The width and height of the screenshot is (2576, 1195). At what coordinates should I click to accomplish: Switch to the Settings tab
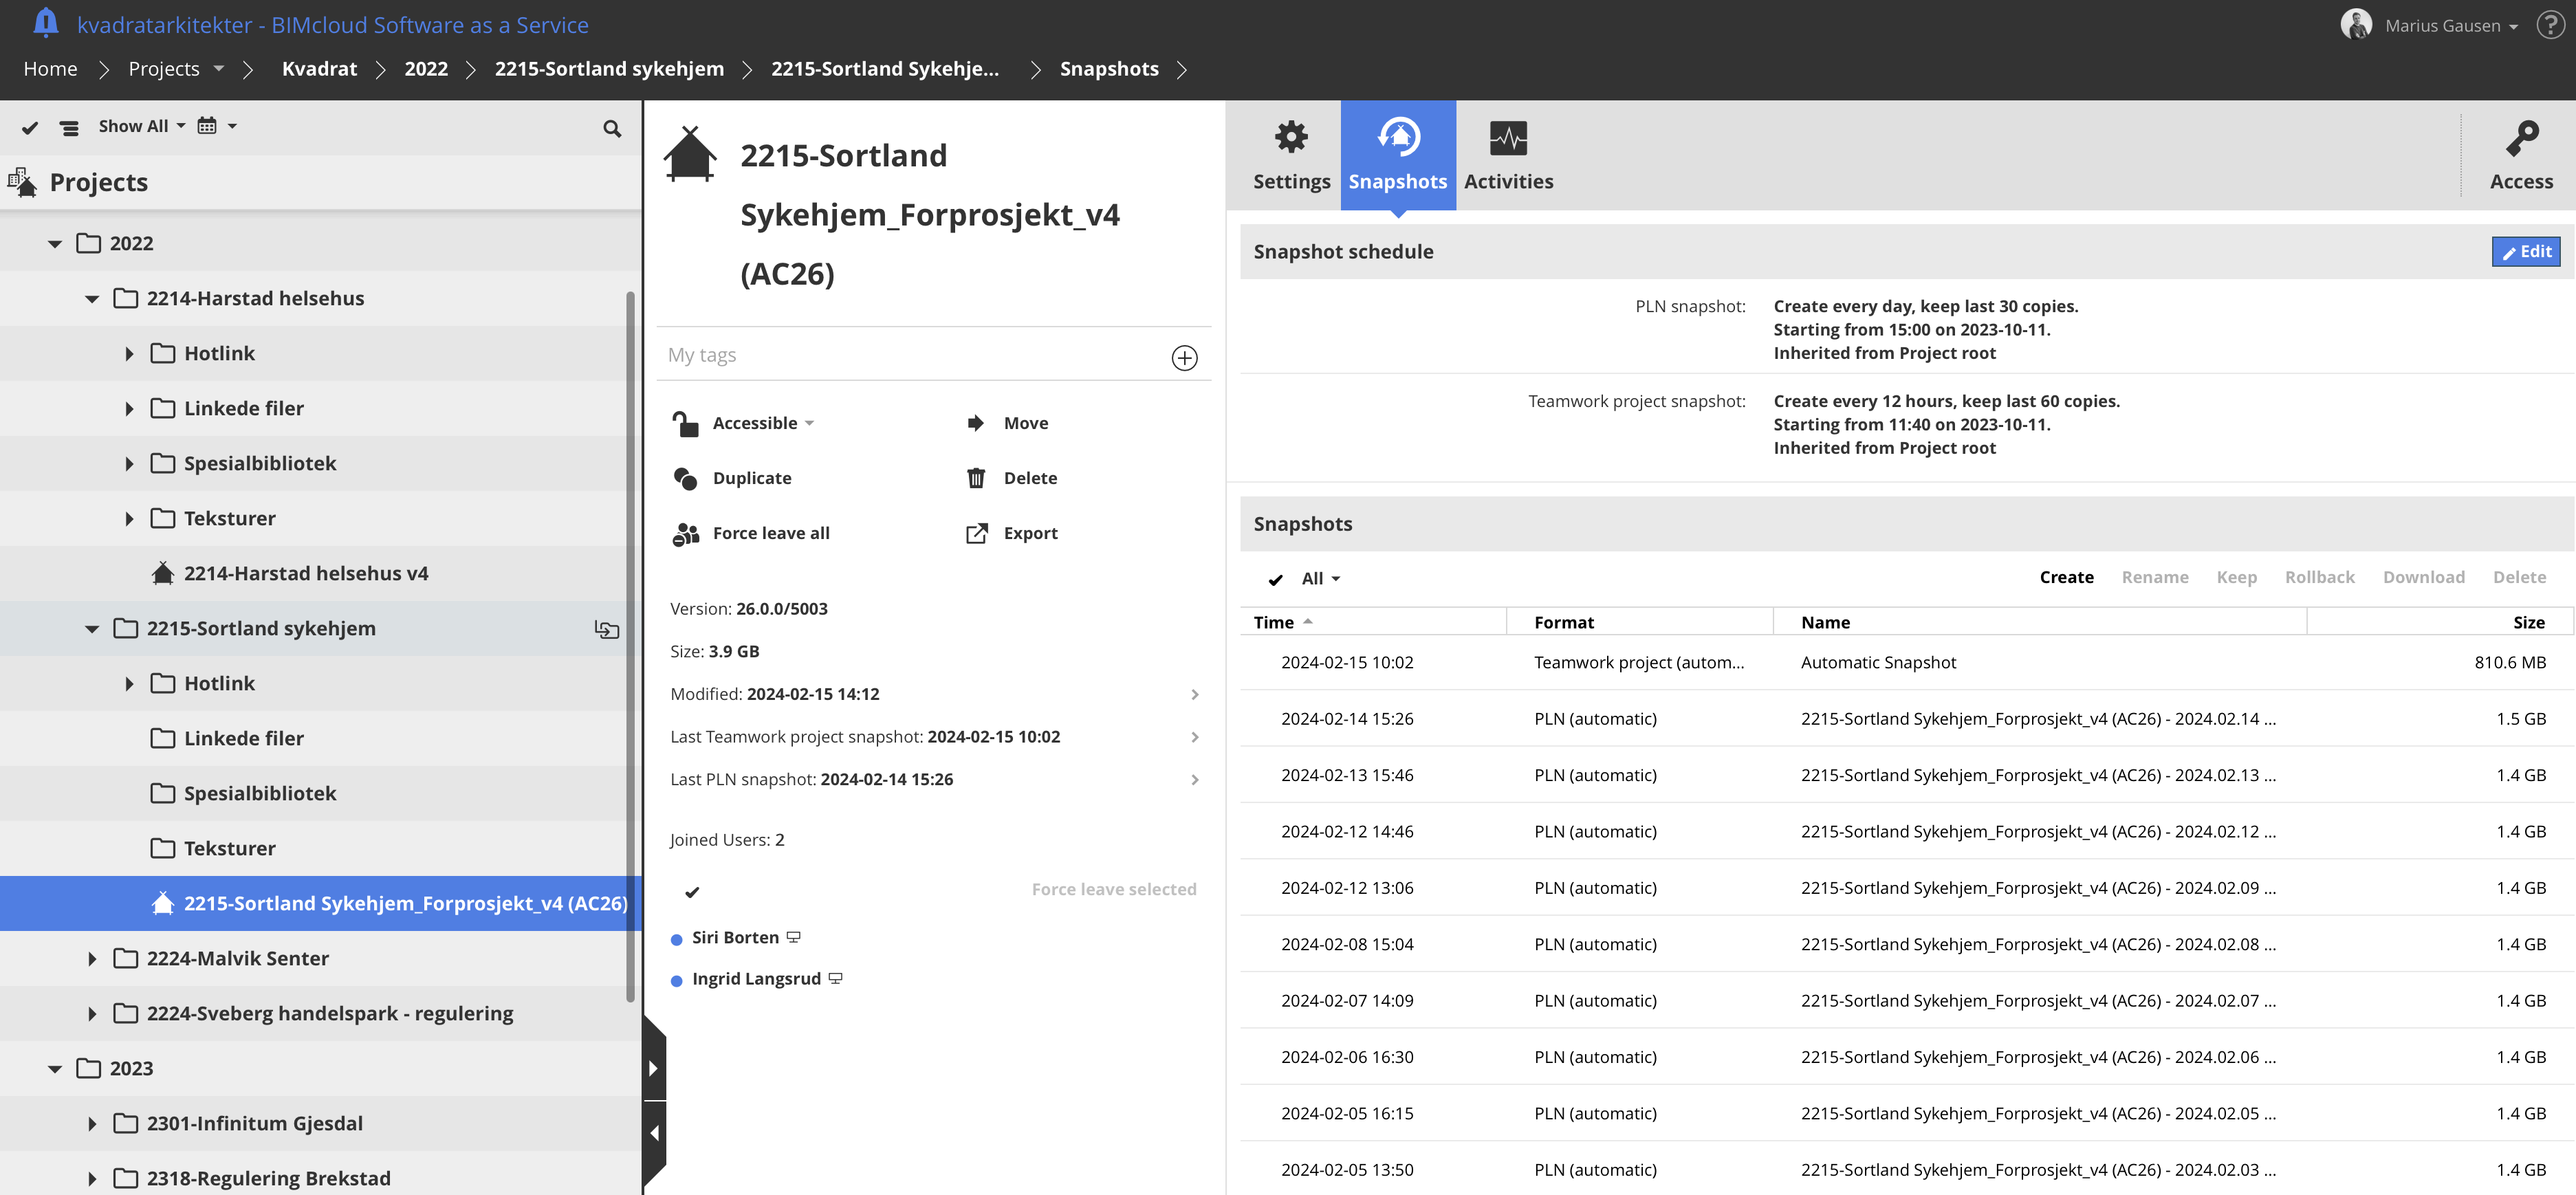1291,155
